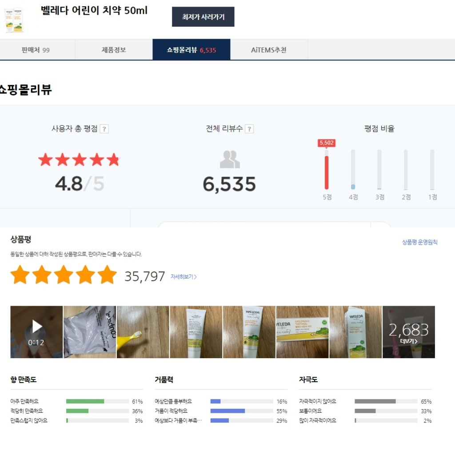Open the 제품정보 tab
The image size is (455, 455).
point(114,50)
